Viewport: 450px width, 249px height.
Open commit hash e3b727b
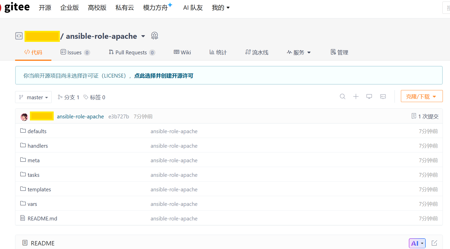point(119,117)
